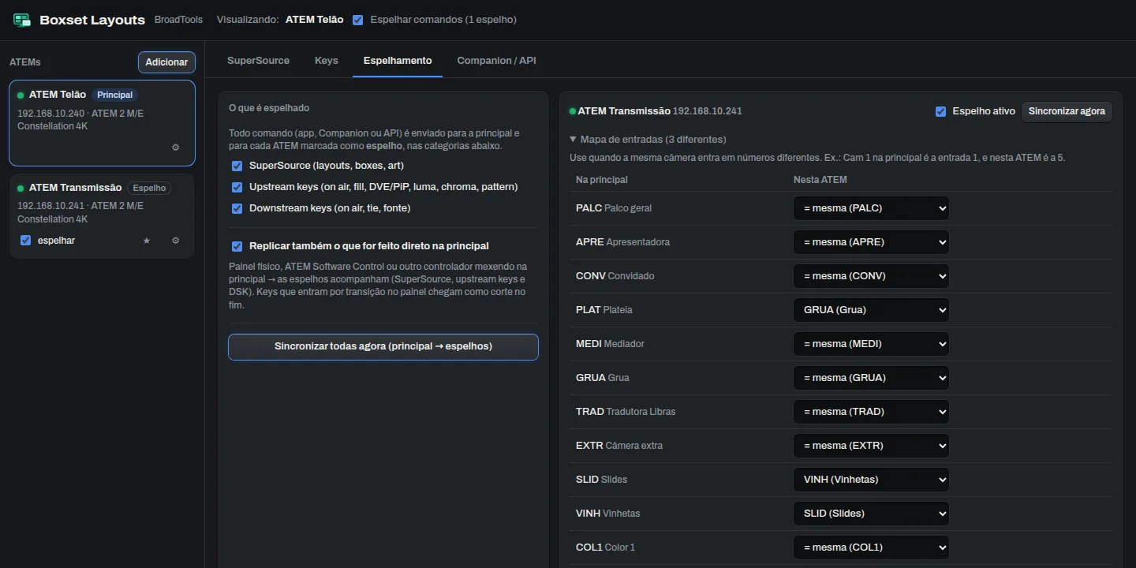The height and width of the screenshot is (568, 1136).
Task: Select the ATEM Telão card
Action: point(103,123)
